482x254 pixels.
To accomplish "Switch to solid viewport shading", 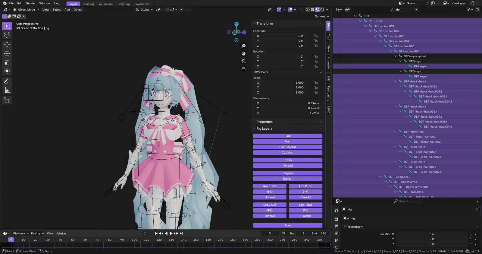I will 313,10.
